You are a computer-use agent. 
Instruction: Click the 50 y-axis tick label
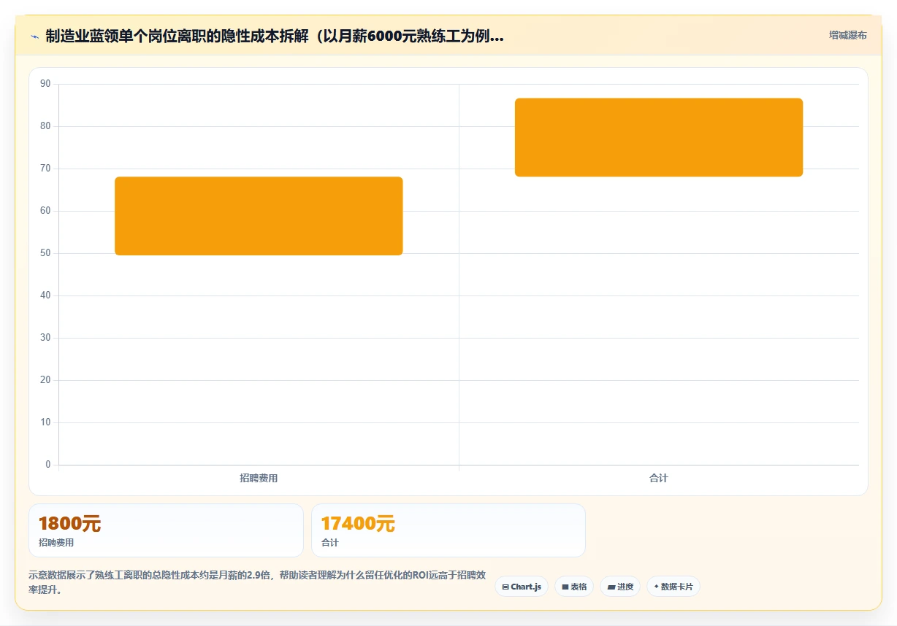45,253
